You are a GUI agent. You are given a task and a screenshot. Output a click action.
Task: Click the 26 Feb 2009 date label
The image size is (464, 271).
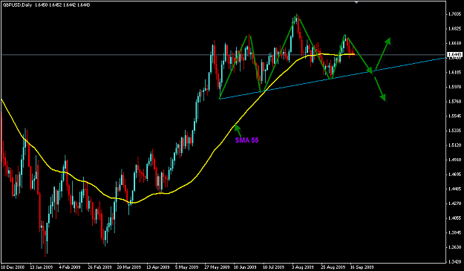pyautogui.click(x=100, y=267)
